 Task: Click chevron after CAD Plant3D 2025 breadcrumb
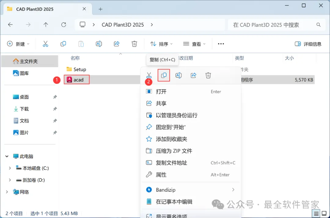[152, 25]
